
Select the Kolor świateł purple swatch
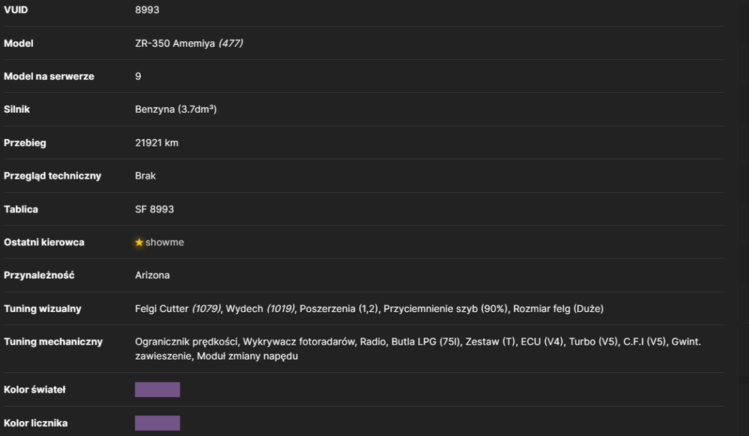pyautogui.click(x=157, y=389)
